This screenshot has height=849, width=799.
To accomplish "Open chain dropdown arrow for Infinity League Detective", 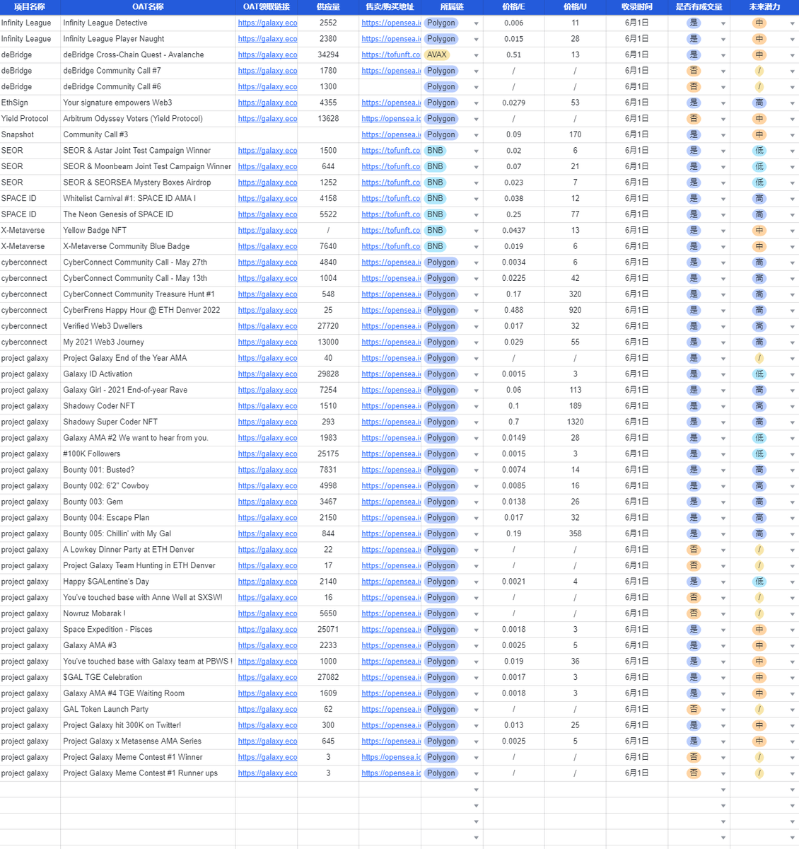I will tap(476, 23).
